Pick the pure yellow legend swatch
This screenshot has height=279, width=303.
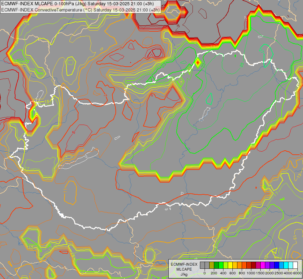coord(230,265)
